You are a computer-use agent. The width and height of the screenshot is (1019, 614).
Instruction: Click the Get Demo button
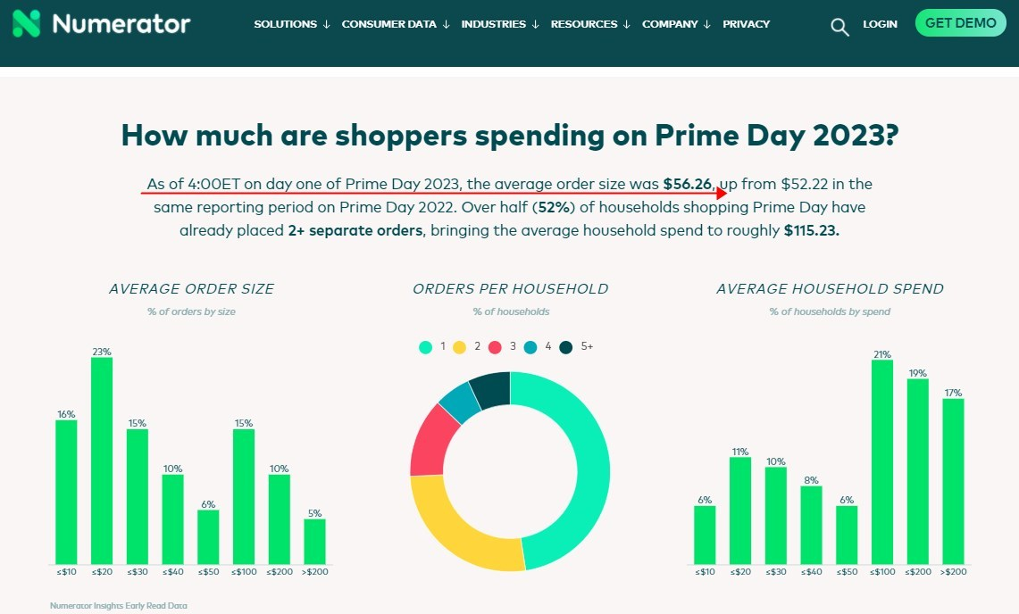pos(961,23)
